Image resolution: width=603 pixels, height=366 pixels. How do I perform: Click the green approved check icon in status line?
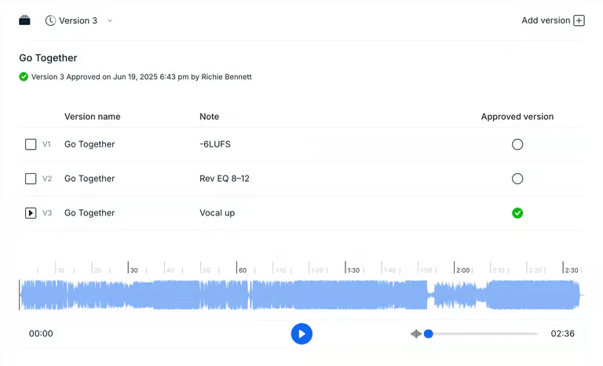coord(24,77)
